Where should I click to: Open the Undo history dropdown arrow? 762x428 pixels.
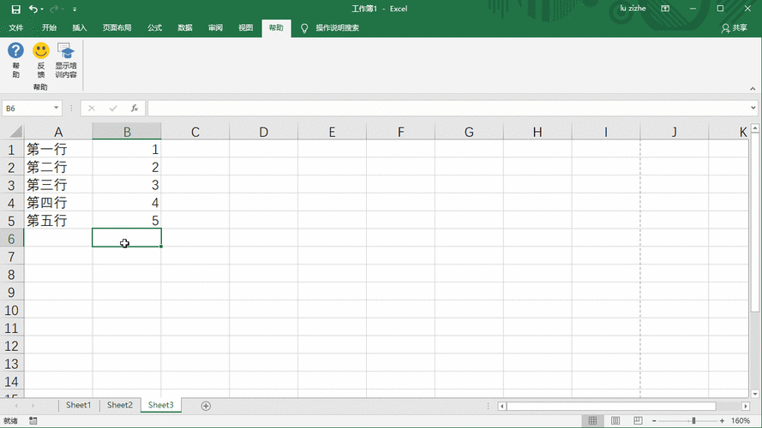click(x=42, y=9)
